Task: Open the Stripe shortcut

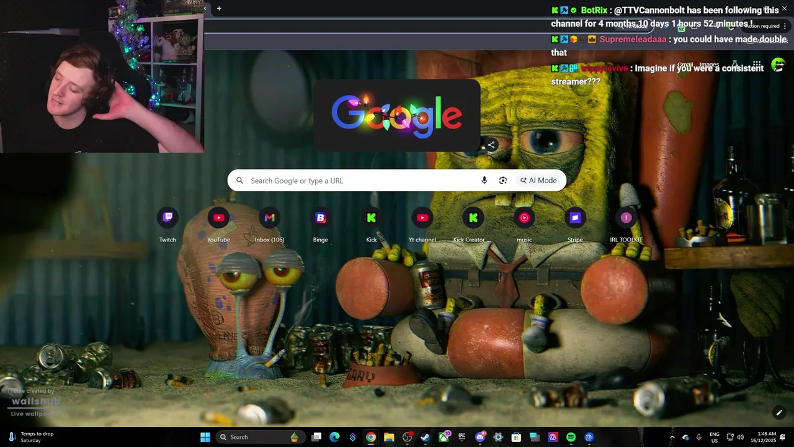Action: (575, 225)
